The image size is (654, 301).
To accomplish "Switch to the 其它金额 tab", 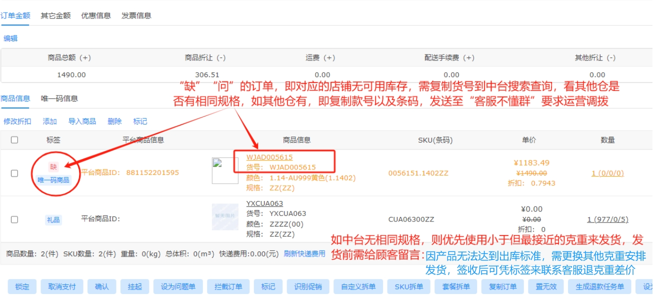I will tap(55, 15).
